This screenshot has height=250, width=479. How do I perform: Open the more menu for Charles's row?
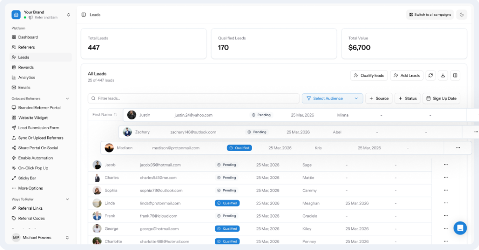(446, 177)
